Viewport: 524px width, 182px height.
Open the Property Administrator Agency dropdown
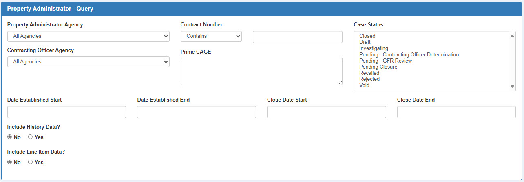88,36
